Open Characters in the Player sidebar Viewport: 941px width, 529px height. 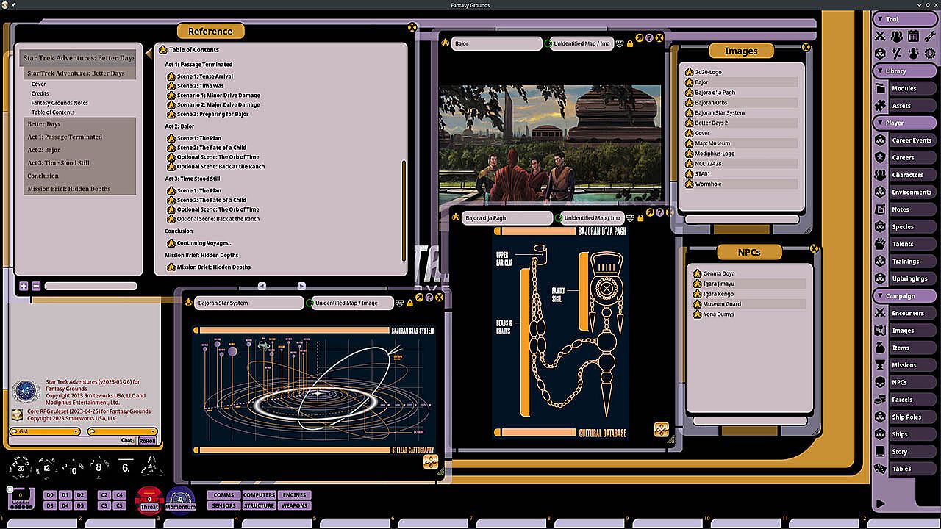904,175
